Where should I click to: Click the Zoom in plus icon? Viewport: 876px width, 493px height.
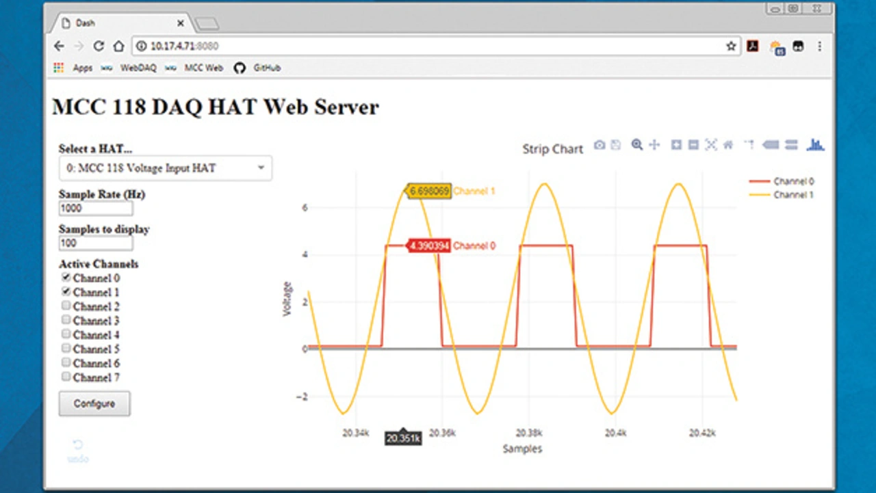[676, 145]
